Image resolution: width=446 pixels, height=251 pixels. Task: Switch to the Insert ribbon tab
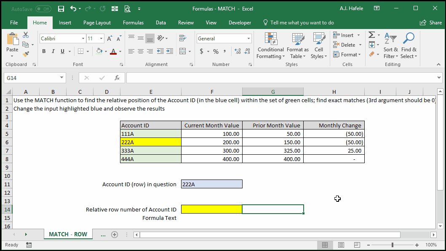65,23
